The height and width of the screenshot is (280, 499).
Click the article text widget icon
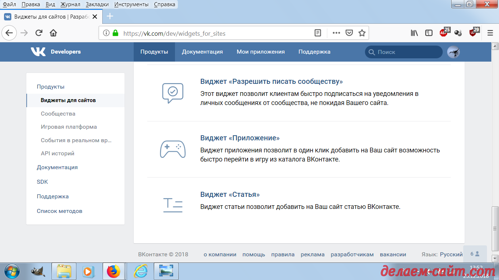point(173,205)
